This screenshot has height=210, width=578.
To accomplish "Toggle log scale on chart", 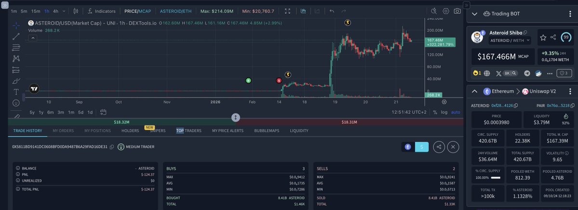I will [x=444, y=112].
